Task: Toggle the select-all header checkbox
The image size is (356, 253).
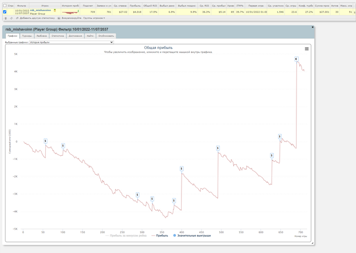Action: coord(5,6)
